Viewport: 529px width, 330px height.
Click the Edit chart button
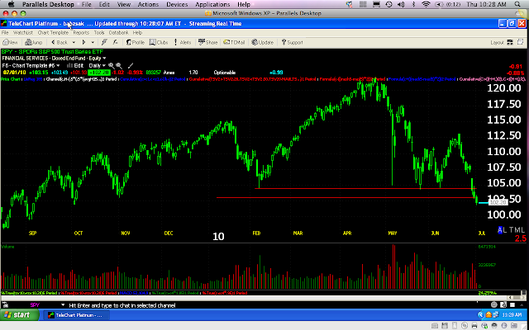(x=75, y=65)
